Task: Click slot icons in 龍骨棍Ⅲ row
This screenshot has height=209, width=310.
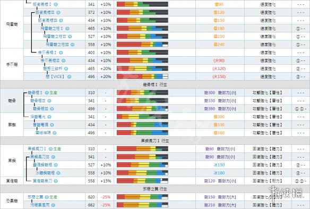Action: coord(300,109)
